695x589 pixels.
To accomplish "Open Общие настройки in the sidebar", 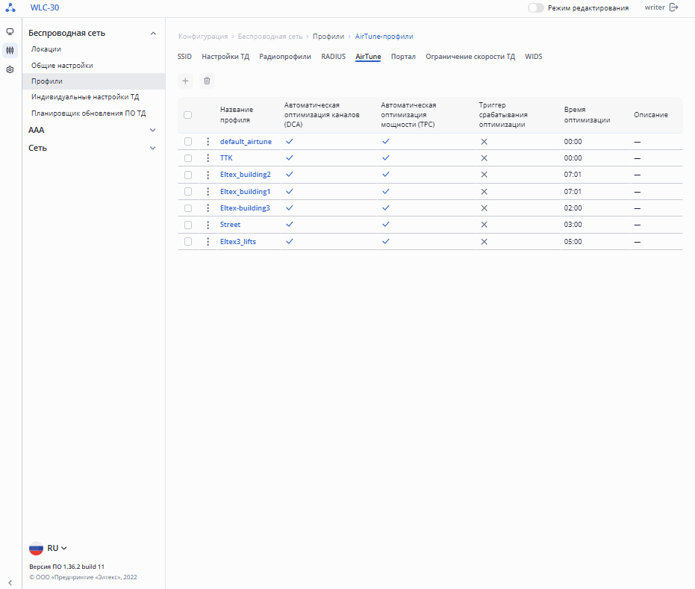I will 62,66.
